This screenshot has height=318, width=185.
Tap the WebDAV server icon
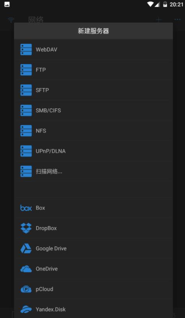point(26,50)
